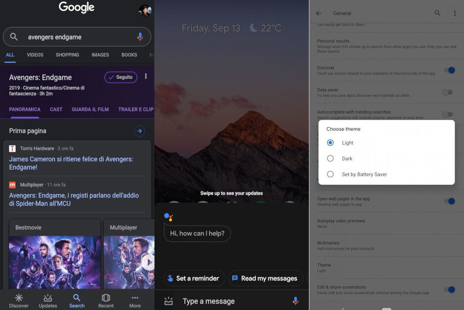Switch to the VIDEOS search tab
This screenshot has width=464, height=310.
point(35,55)
